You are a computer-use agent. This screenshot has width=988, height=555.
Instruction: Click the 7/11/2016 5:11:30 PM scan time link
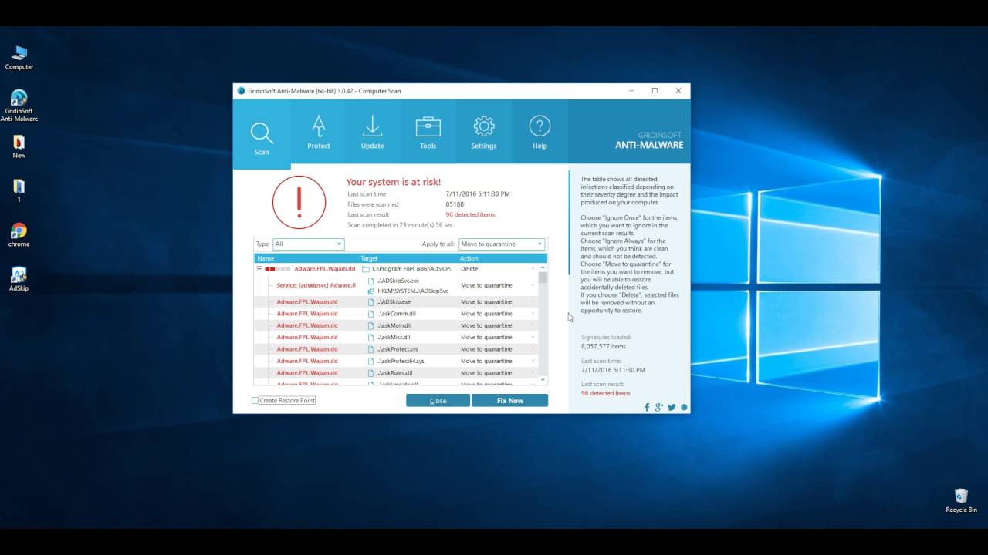(478, 194)
